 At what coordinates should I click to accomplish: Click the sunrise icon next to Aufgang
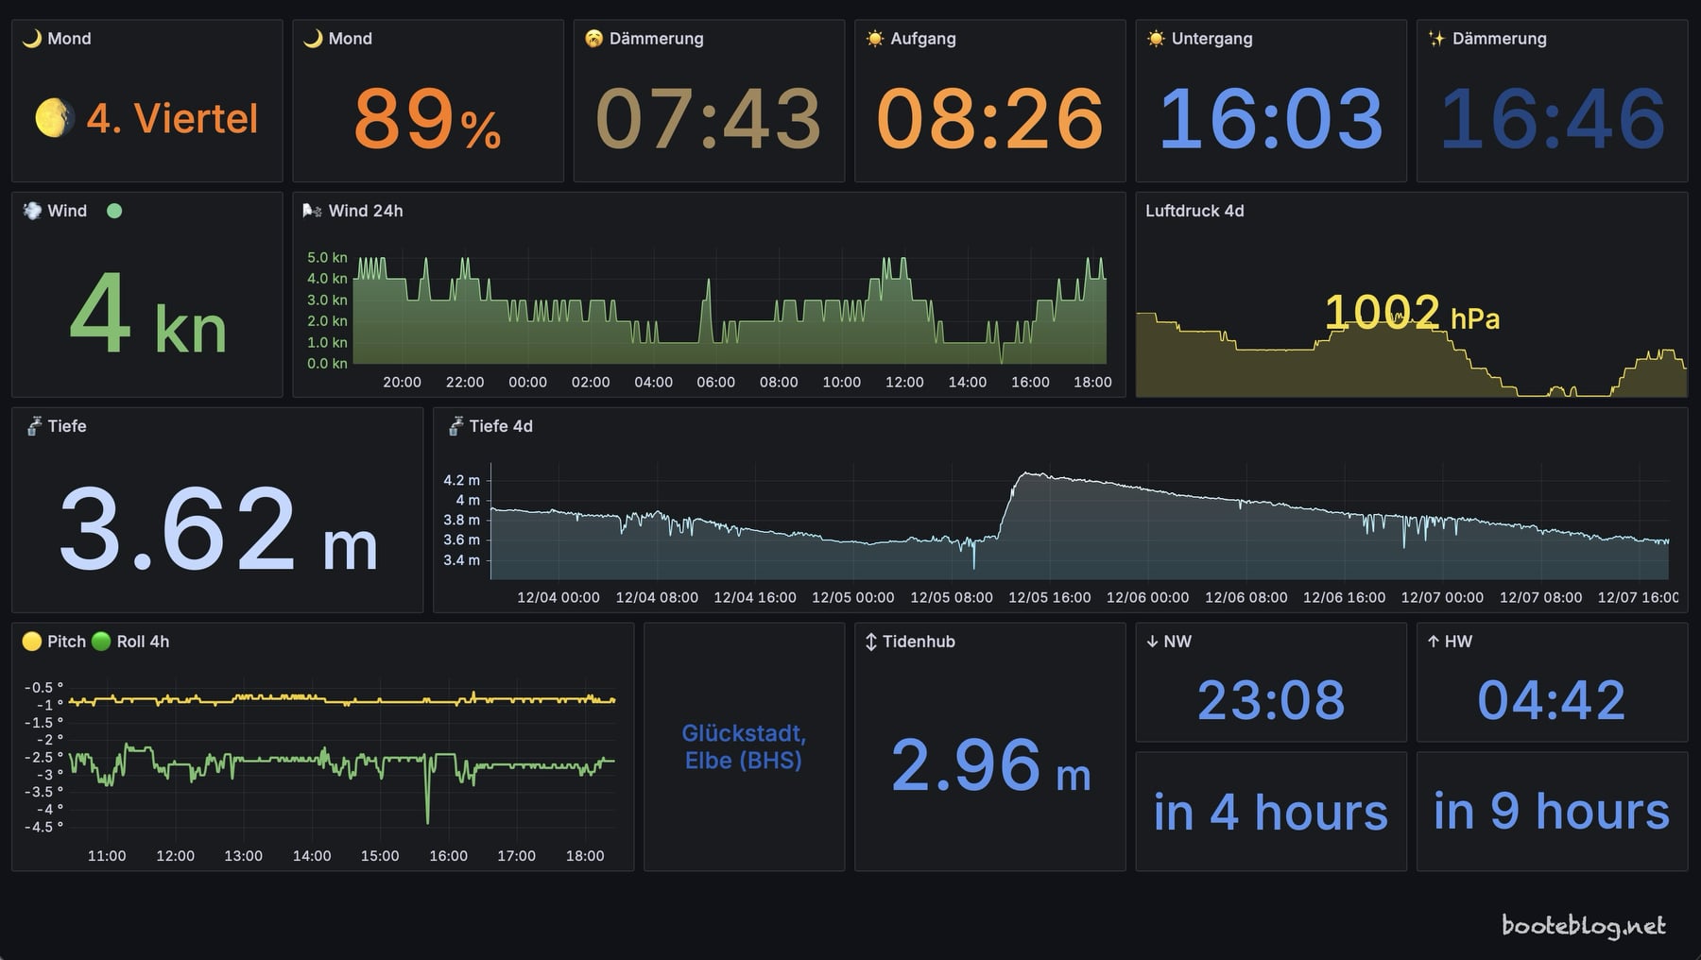pos(875,39)
